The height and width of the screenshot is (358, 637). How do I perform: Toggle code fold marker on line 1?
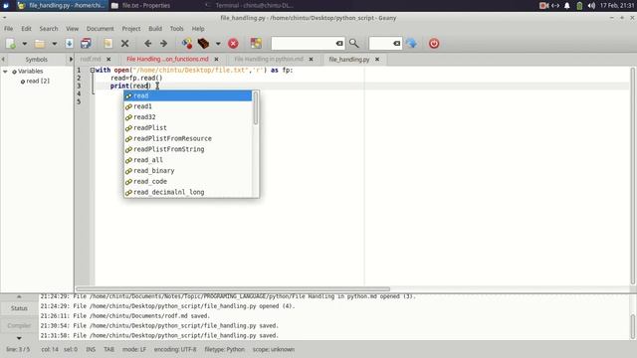pyautogui.click(x=93, y=71)
